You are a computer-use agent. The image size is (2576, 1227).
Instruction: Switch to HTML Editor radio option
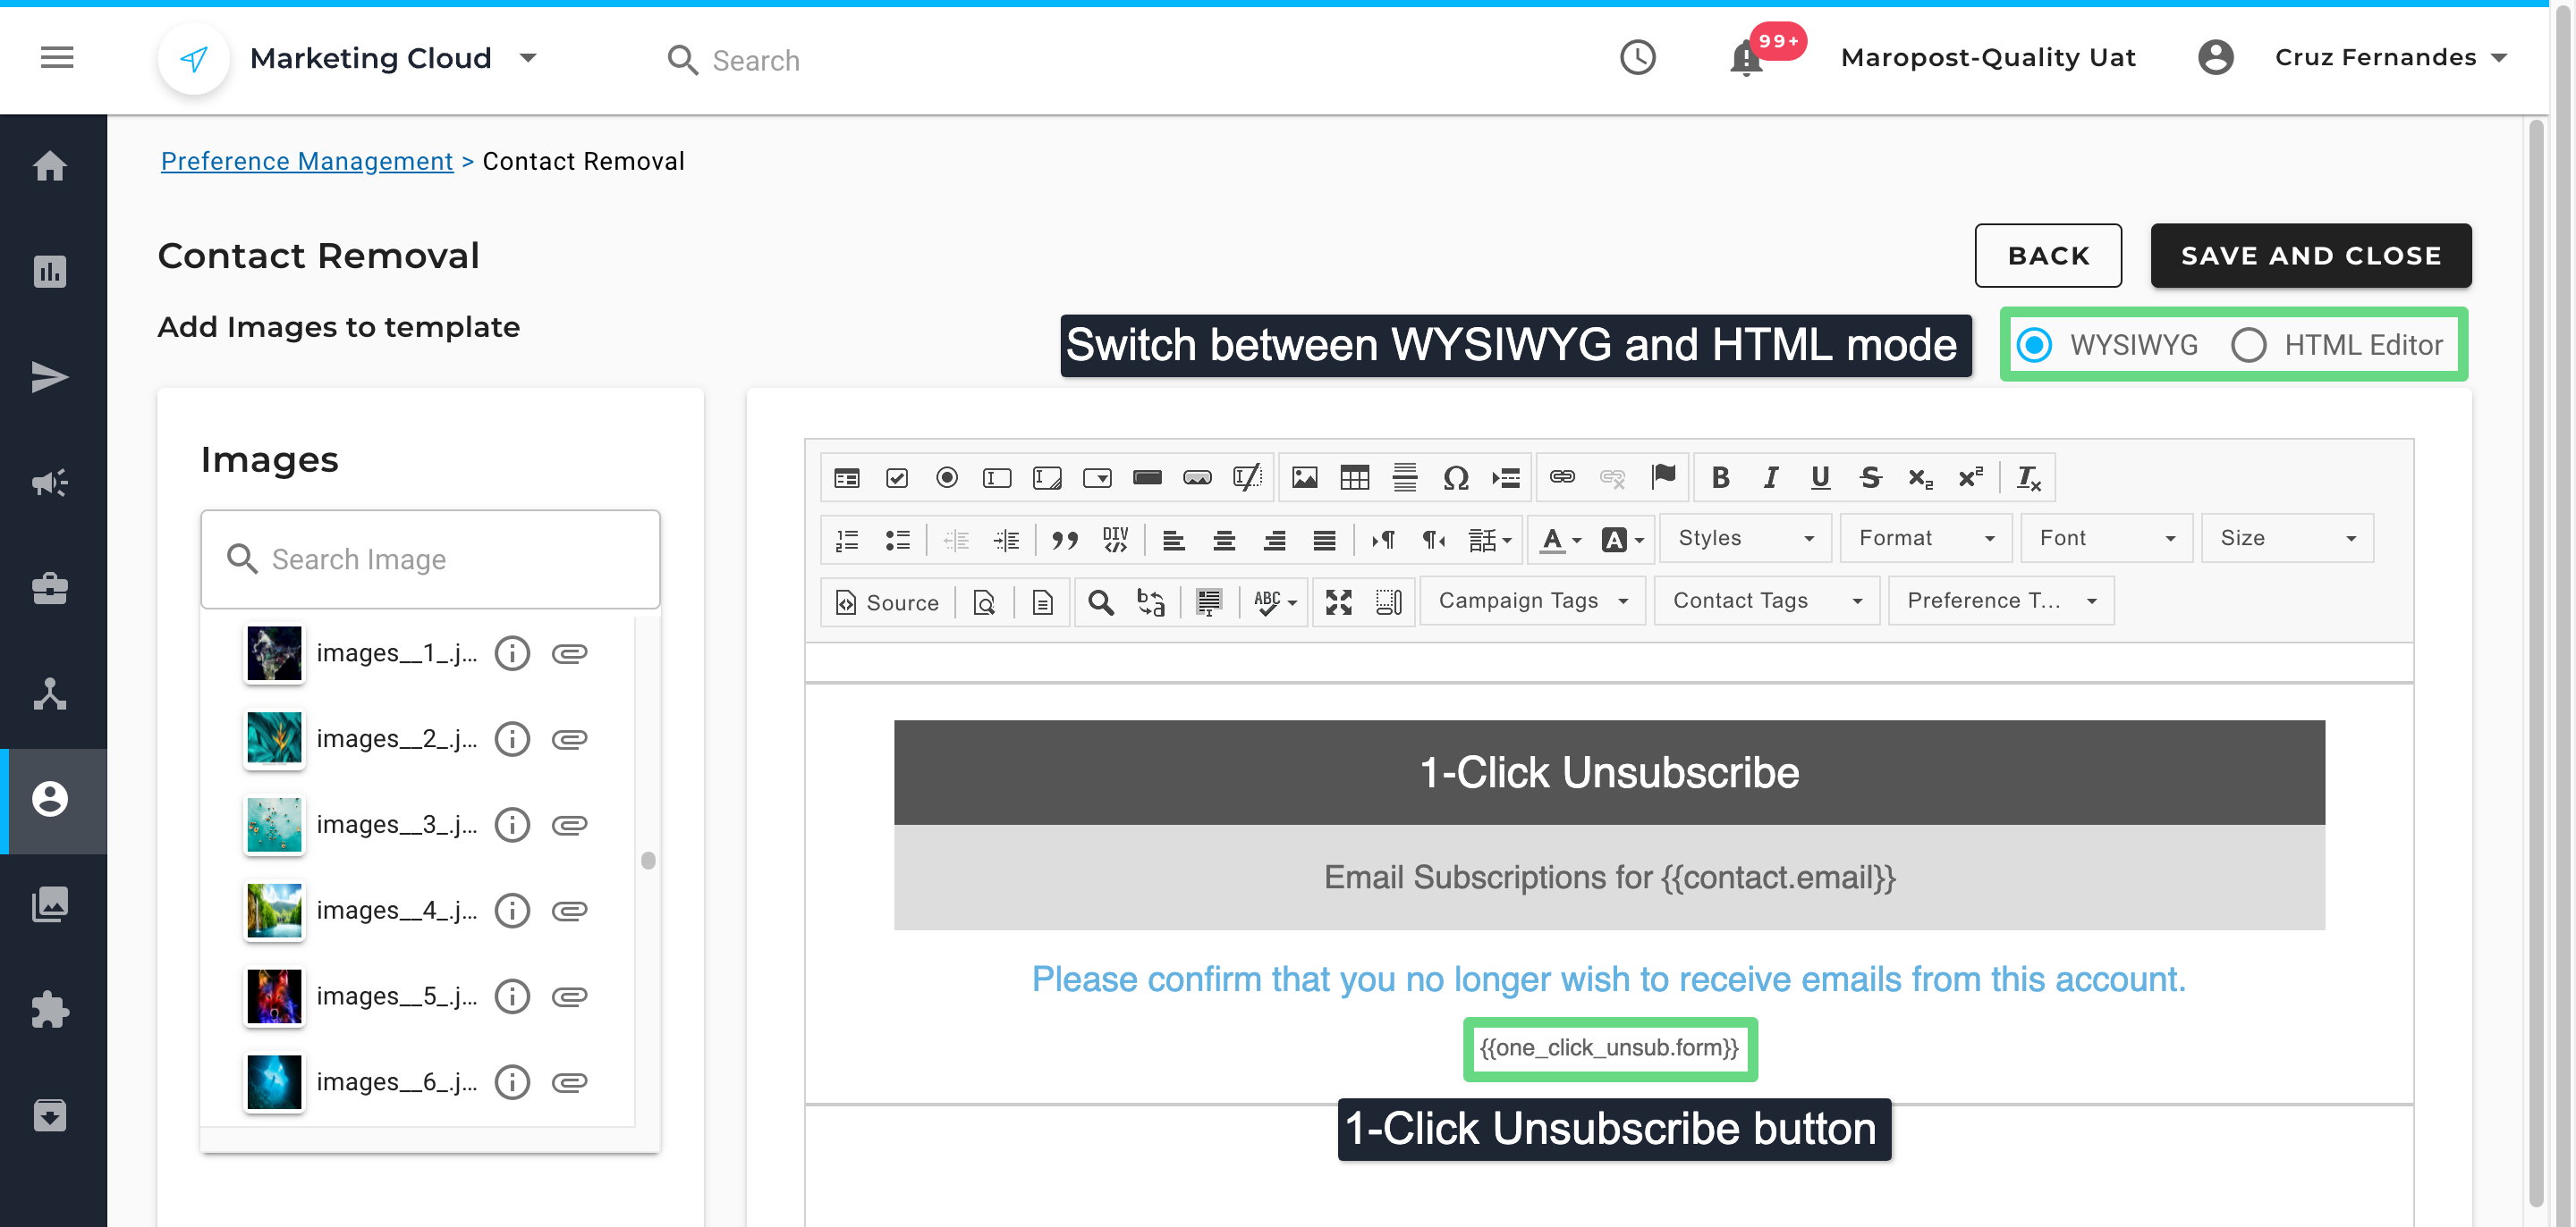pyautogui.click(x=2248, y=345)
